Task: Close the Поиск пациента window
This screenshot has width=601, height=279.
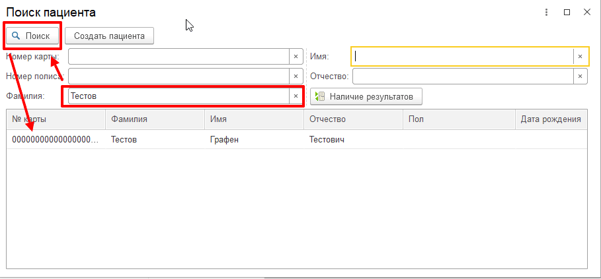Action: pos(586,13)
